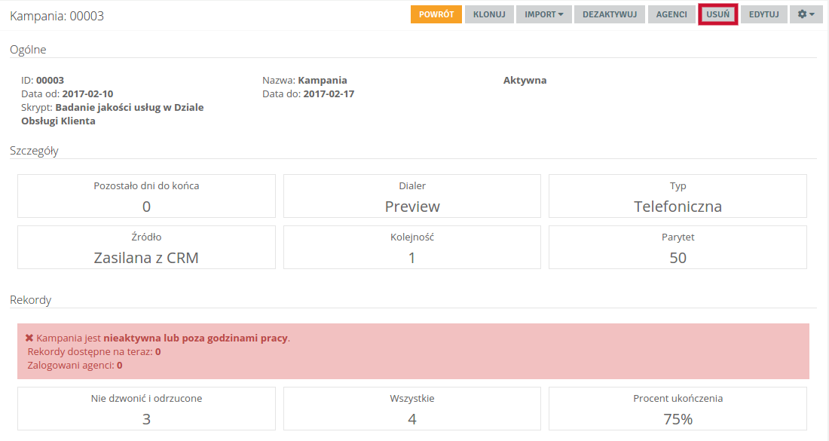Click the 'Kolejność' tile

click(x=412, y=247)
